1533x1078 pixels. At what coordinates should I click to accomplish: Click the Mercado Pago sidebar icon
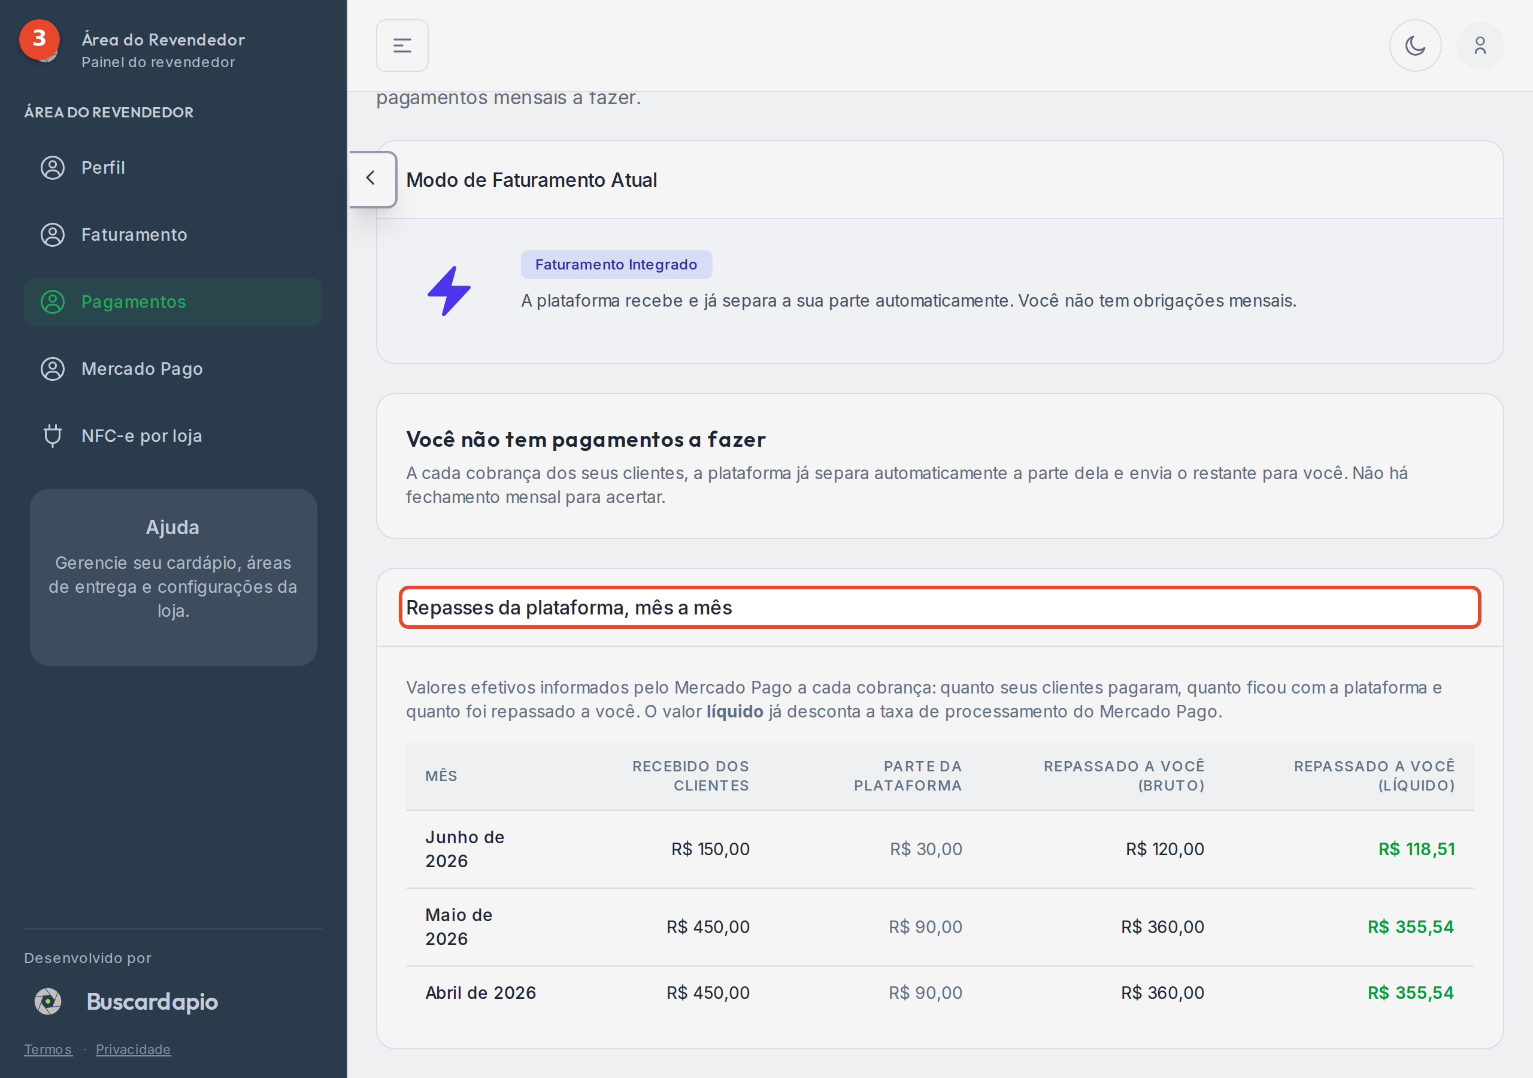(53, 369)
